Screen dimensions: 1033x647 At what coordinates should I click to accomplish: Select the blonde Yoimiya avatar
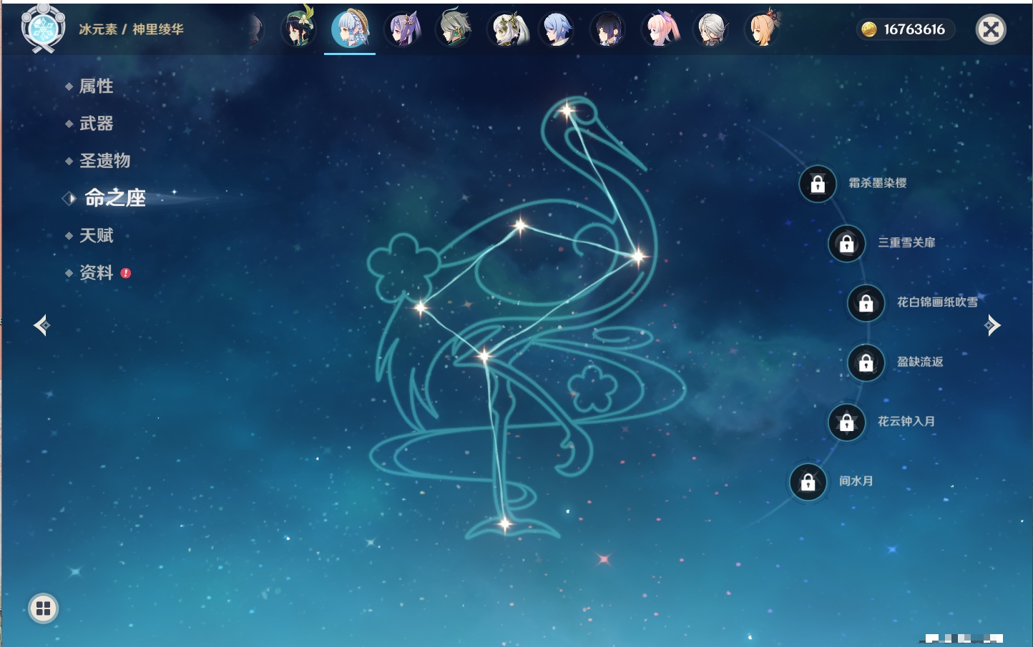point(763,29)
